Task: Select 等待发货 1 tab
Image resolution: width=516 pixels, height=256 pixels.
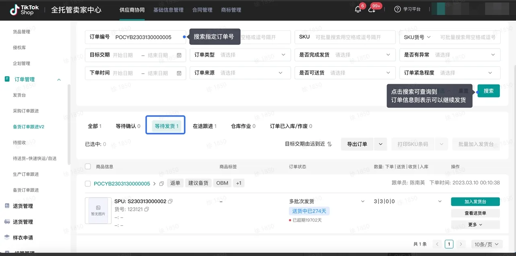Action: tap(167, 126)
